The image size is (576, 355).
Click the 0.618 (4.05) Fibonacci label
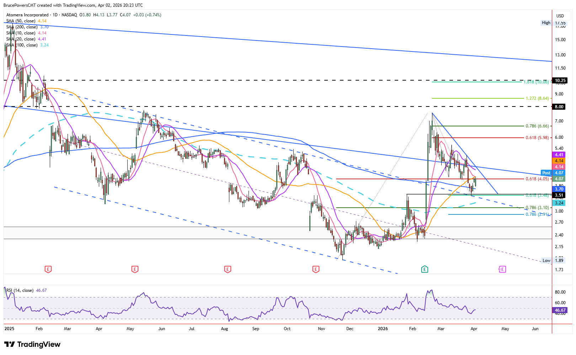tap(538, 179)
